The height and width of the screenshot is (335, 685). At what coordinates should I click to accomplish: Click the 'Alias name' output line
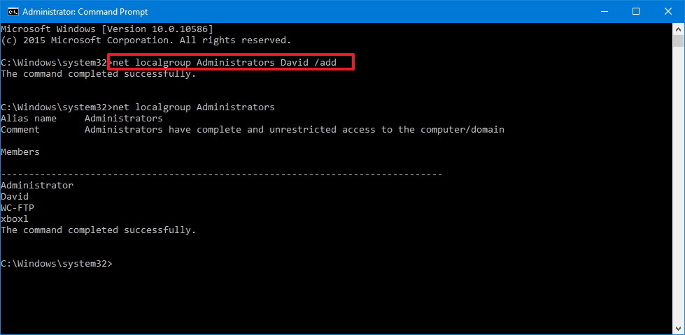[81, 119]
